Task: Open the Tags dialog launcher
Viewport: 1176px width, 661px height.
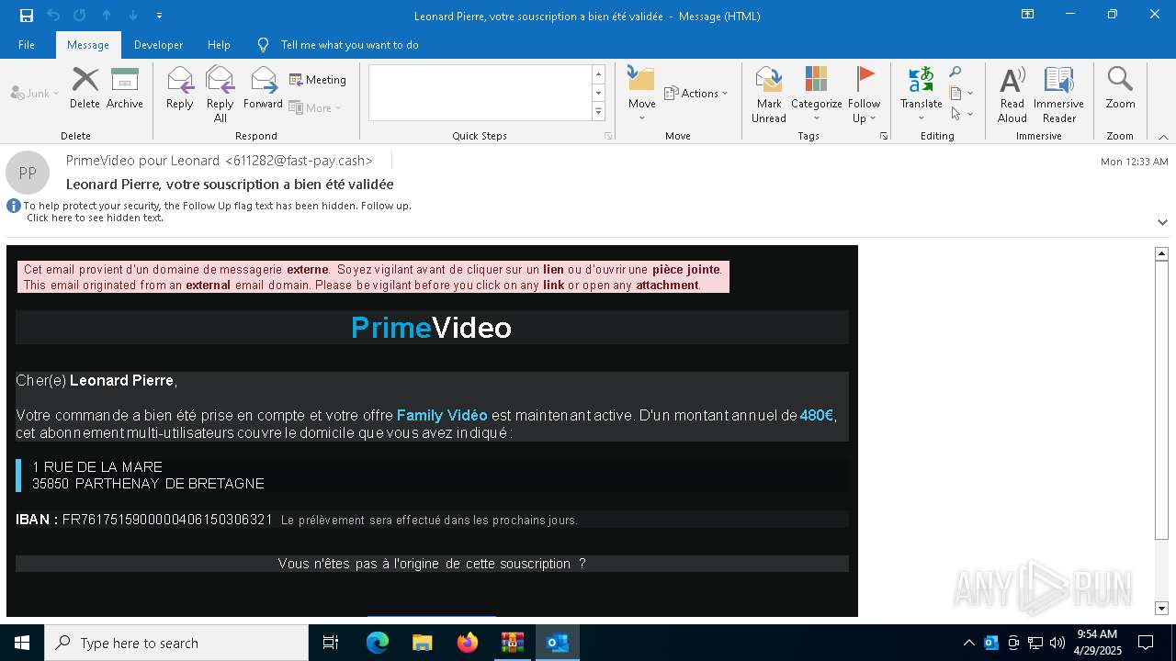Action: tap(884, 136)
